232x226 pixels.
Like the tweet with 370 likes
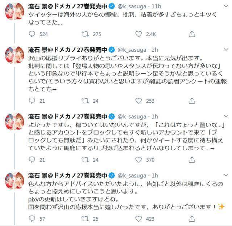[x=138, y=160]
